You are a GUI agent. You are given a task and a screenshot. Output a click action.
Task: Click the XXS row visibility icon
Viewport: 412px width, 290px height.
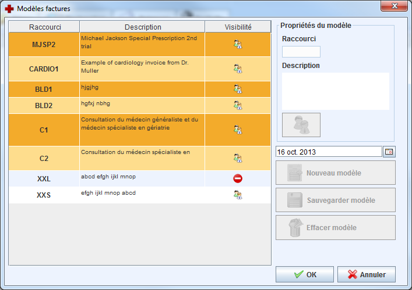(238, 195)
